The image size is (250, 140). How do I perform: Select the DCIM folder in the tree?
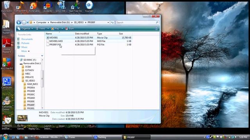[28, 67]
